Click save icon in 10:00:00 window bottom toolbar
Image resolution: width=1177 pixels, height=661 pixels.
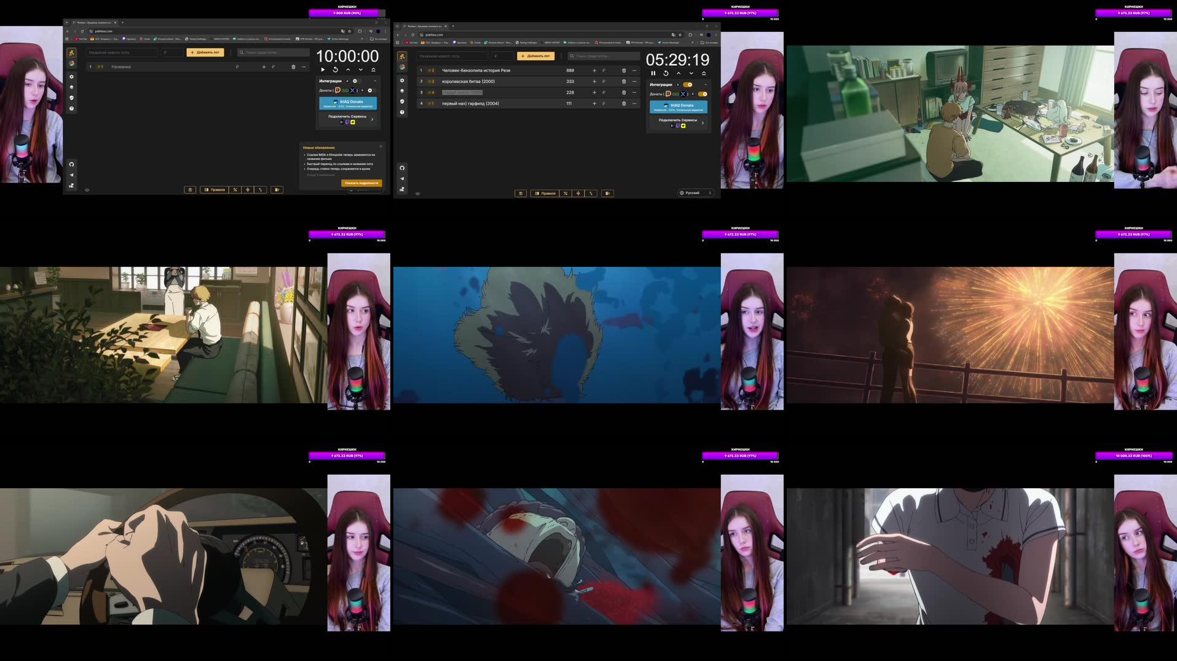190,190
